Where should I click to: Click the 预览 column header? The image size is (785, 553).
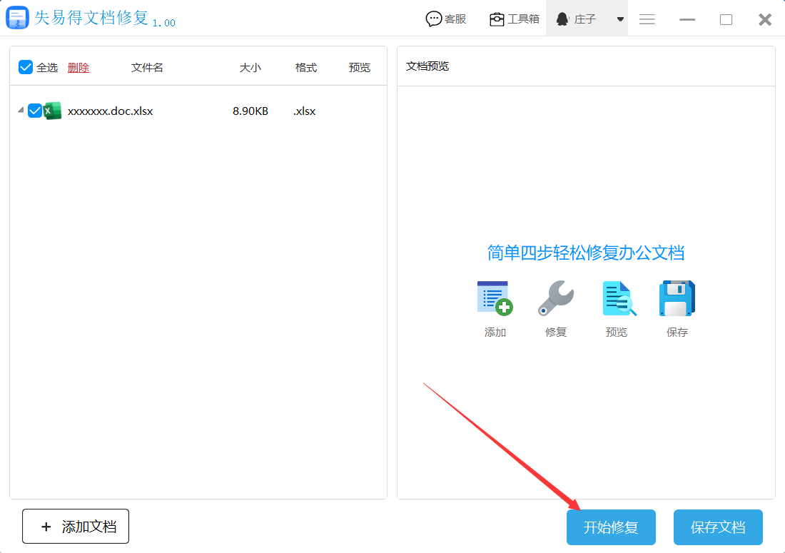pos(360,68)
